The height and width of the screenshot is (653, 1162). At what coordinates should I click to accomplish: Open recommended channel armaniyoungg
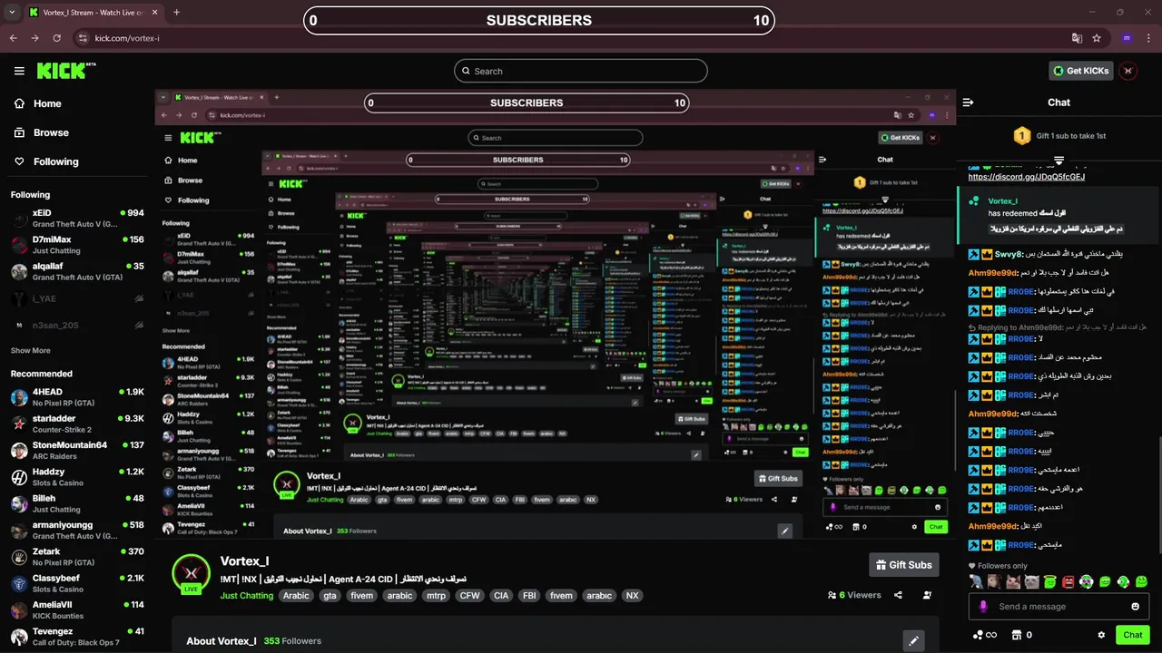tap(77, 530)
